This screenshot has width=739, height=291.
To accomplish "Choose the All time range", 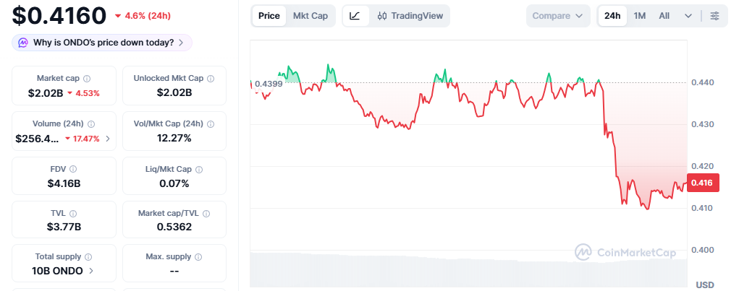I will pyautogui.click(x=664, y=16).
